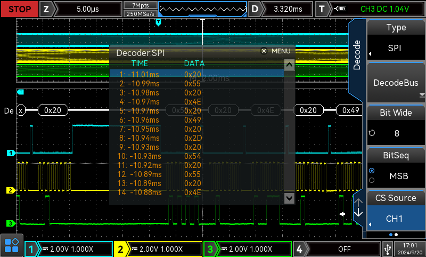426x257 pixels.
Task: Click the cyan trigger position marker at top
Action: pyautogui.click(x=158, y=22)
